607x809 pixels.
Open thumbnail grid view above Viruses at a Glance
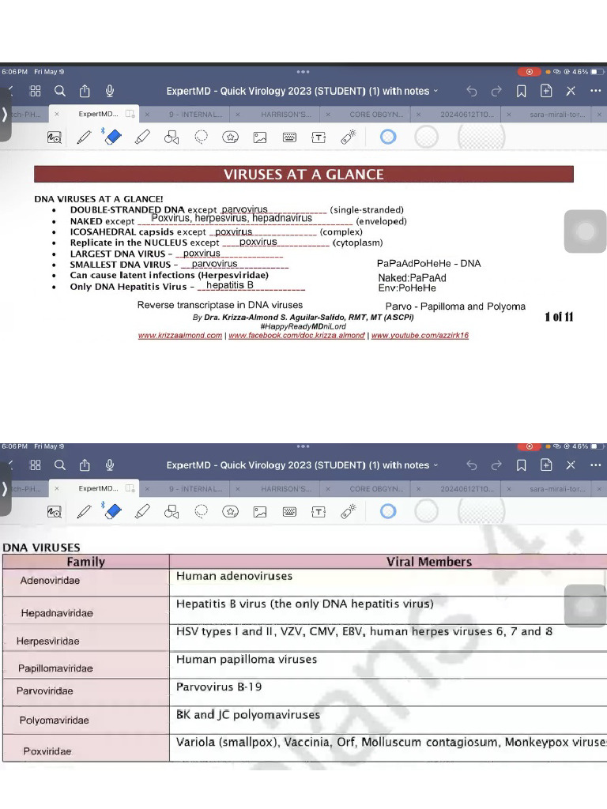click(35, 92)
